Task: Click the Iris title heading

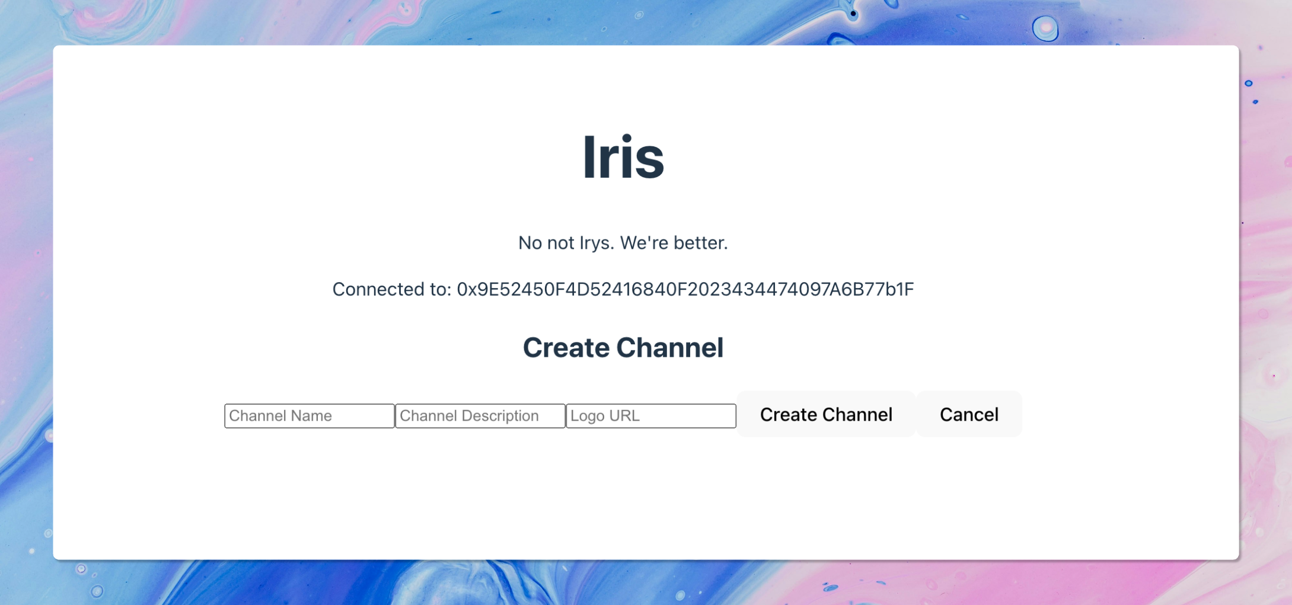Action: 623,157
